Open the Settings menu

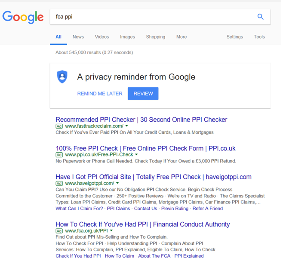coord(235,37)
